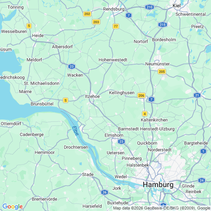The image size is (211, 211).
Task: Click the A7 shield near Rendsburg
Action: pos(128,15)
